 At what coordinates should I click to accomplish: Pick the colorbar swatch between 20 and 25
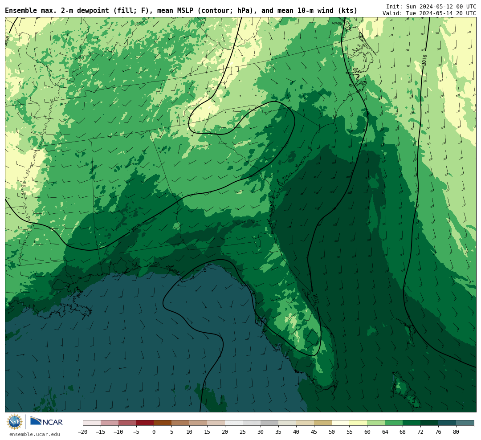click(x=234, y=423)
